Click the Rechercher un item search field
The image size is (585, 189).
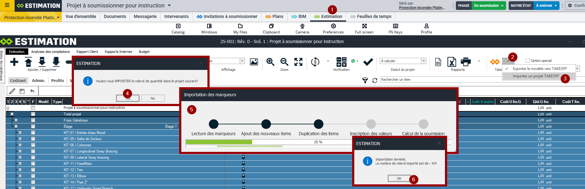point(435,80)
